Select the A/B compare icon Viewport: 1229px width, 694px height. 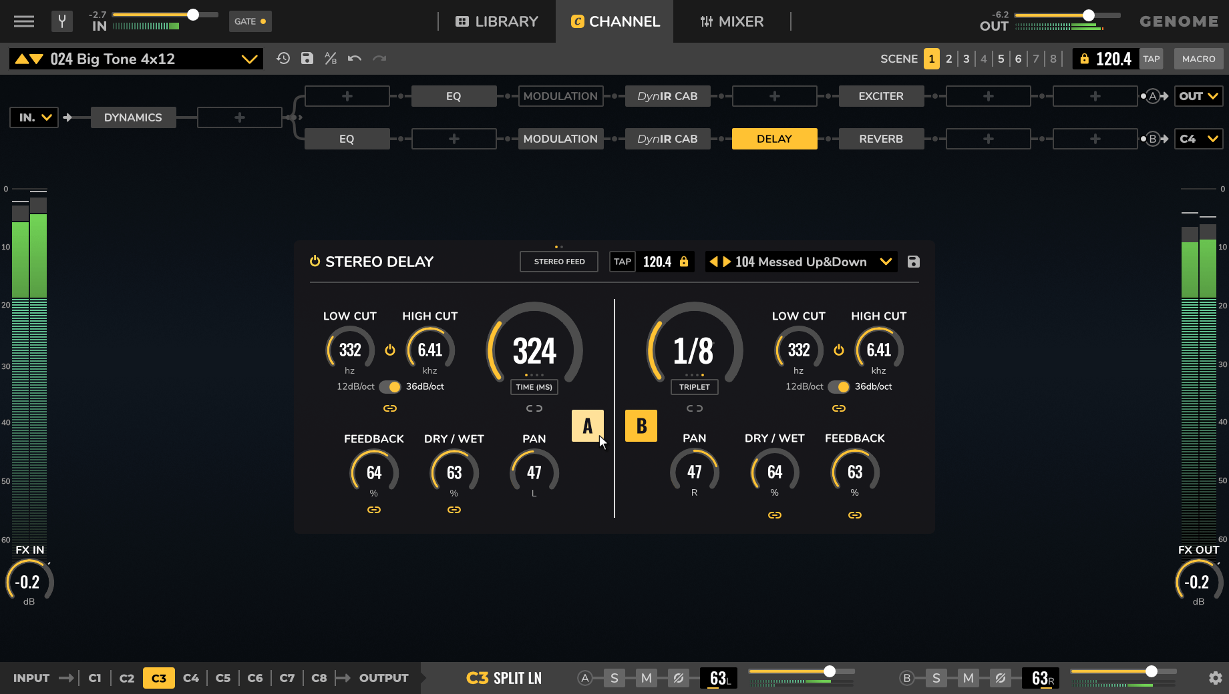[x=330, y=59]
